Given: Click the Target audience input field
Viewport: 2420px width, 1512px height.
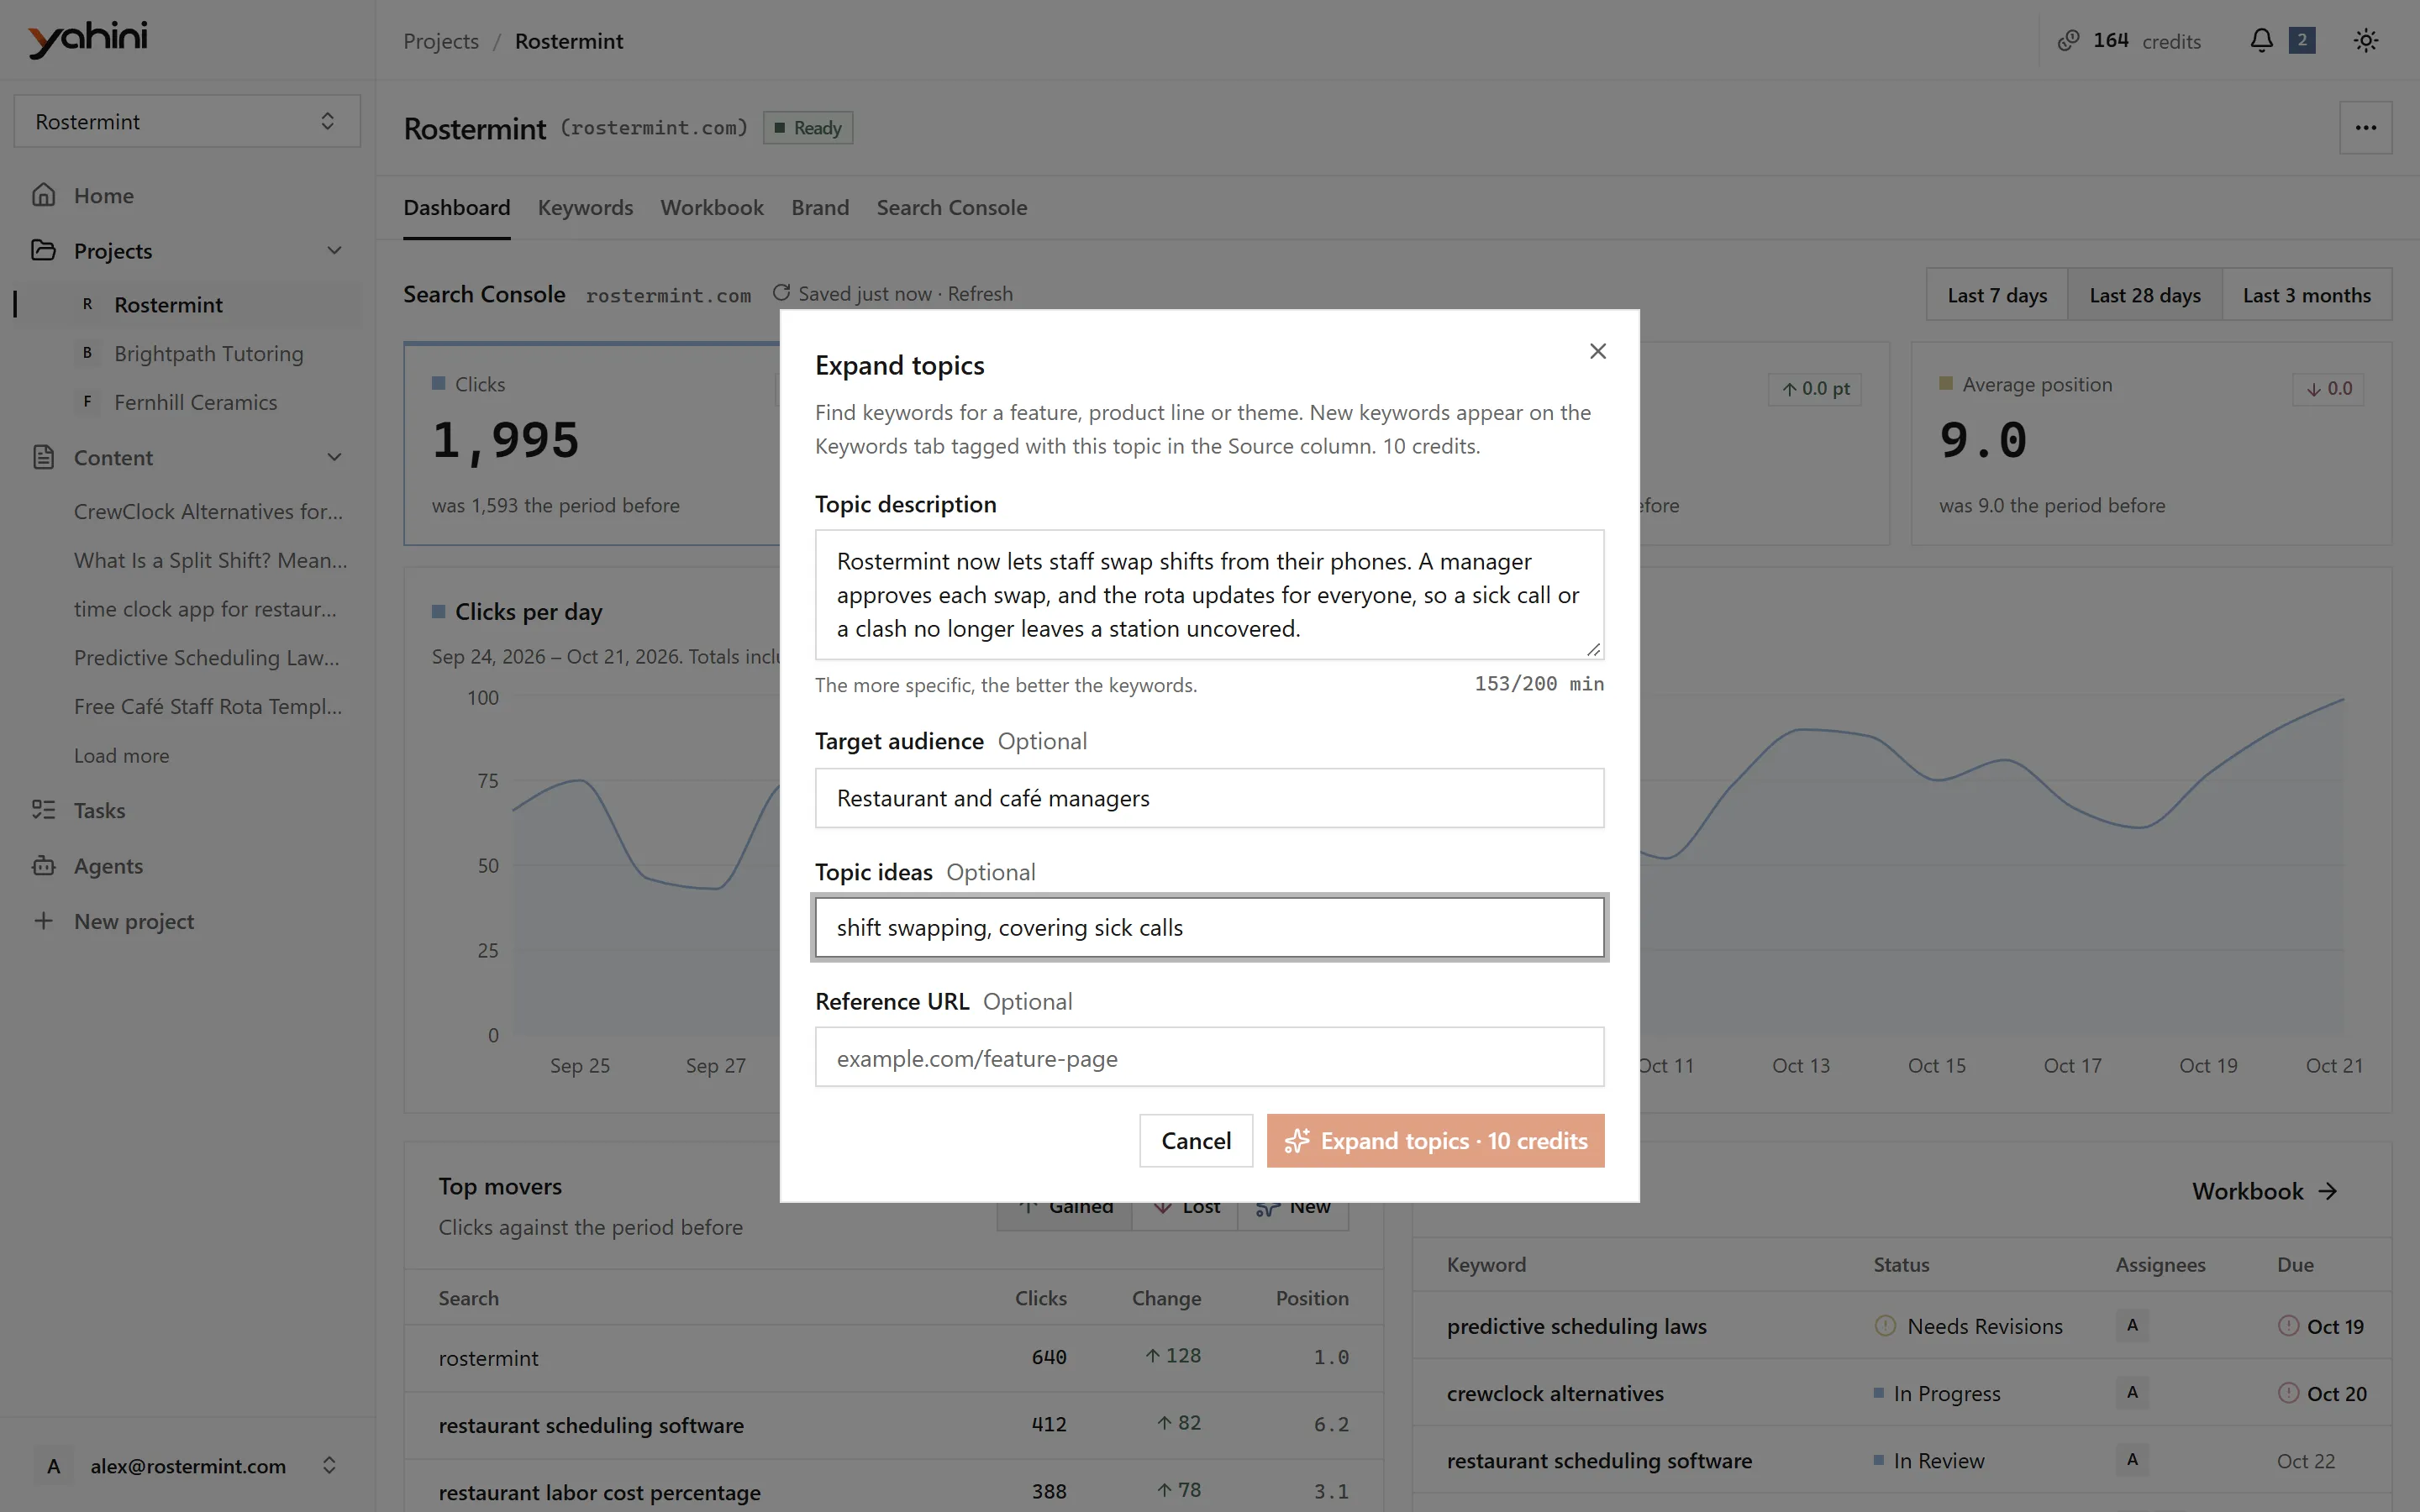Looking at the screenshot, I should tap(1209, 798).
